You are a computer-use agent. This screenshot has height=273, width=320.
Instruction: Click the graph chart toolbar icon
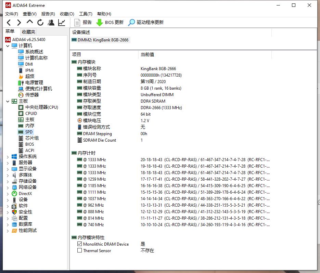coord(62,23)
